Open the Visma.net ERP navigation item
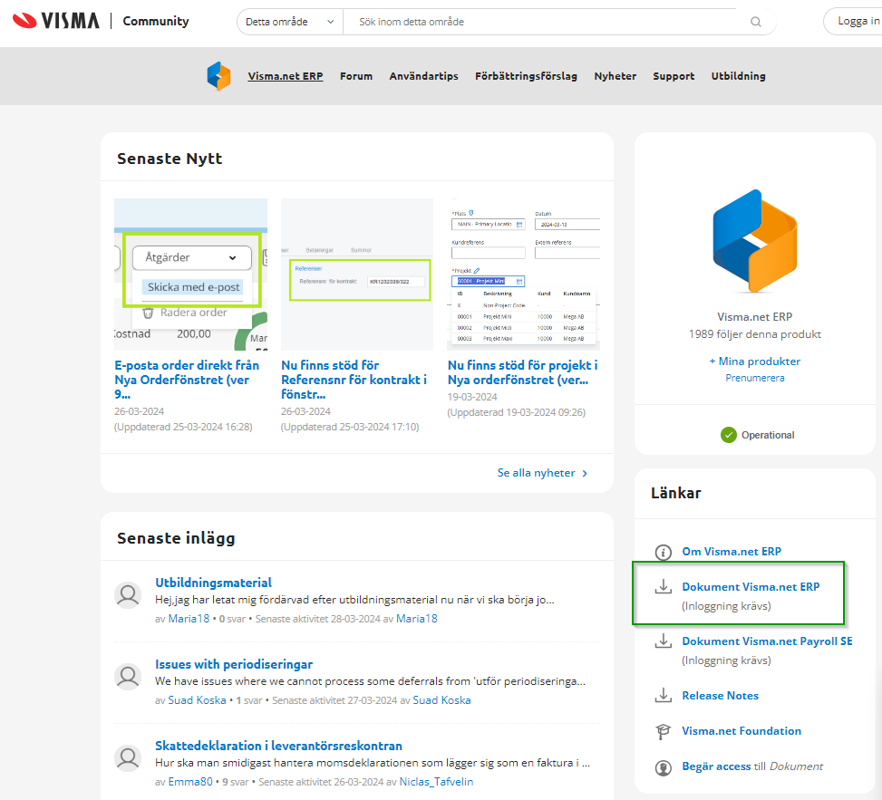Image resolution: width=882 pixels, height=800 pixels. pos(286,76)
